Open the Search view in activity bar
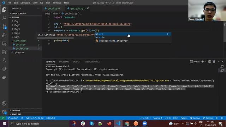This screenshot has width=226, height=127. coord(4,18)
